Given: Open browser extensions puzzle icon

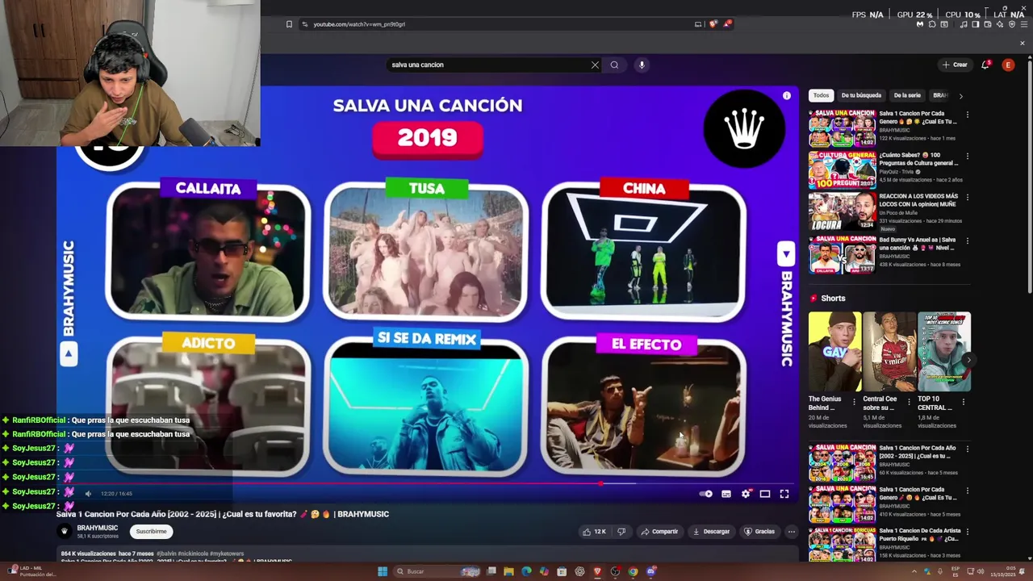Looking at the screenshot, I should click(x=932, y=24).
